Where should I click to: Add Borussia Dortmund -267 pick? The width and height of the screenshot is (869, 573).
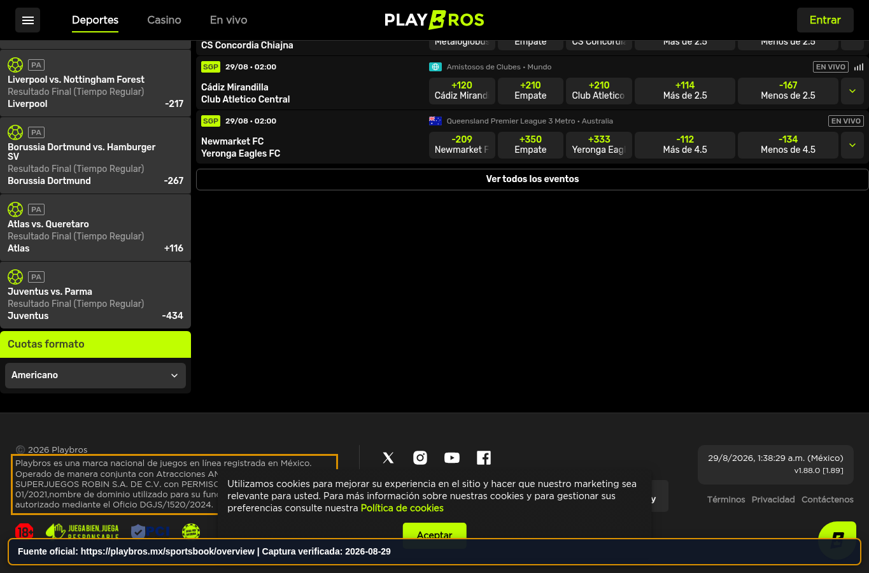click(x=95, y=156)
